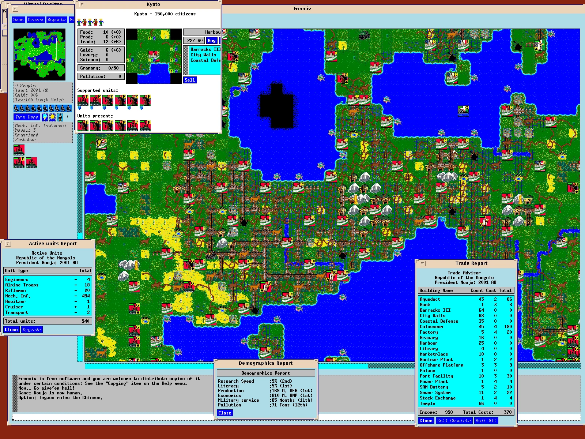
Task: Click the horizontal map scrollbar
Action: tap(332, 366)
